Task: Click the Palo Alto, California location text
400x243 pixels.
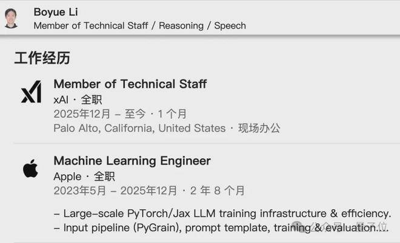Action: tap(138, 128)
